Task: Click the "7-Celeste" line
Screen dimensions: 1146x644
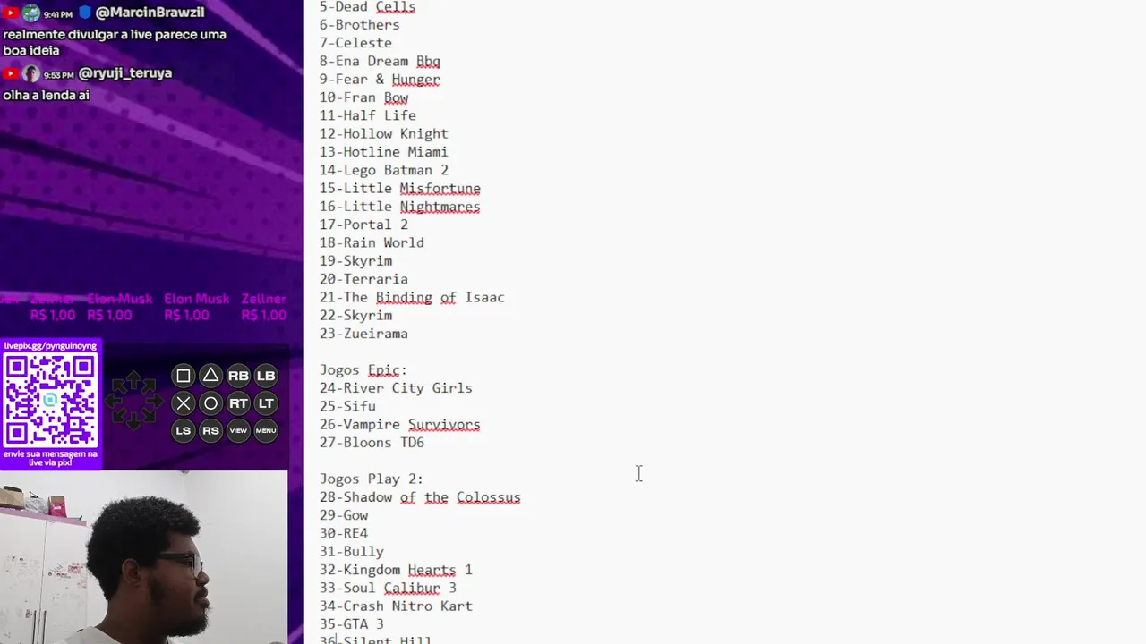Action: pos(355,43)
